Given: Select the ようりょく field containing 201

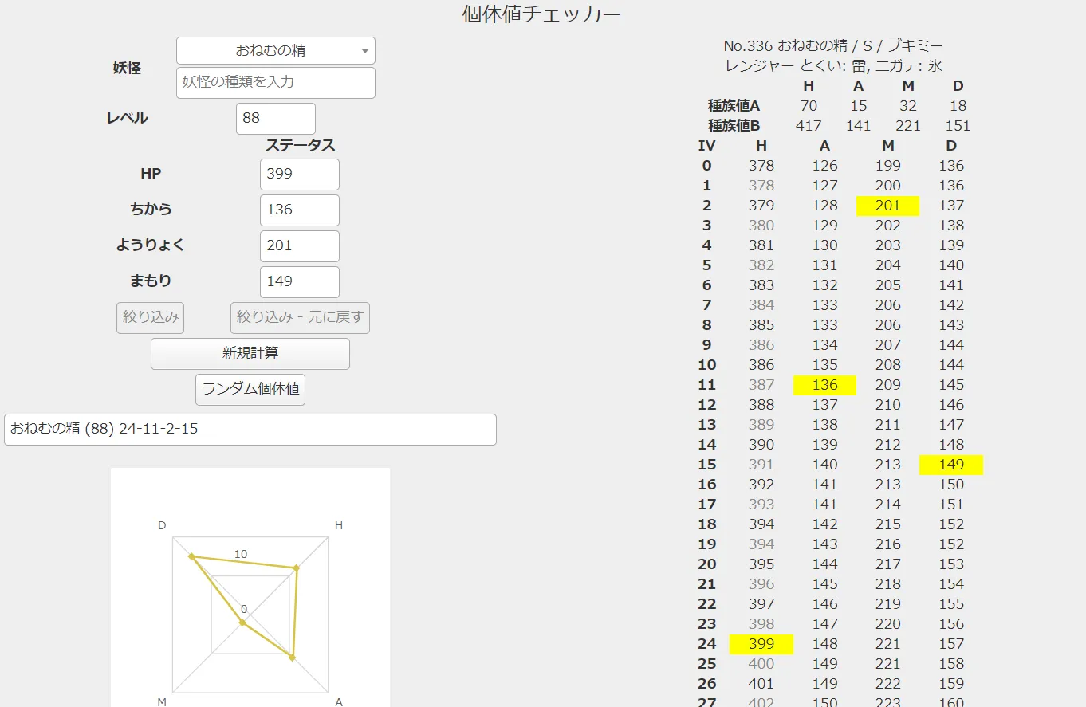Looking at the screenshot, I should click(300, 245).
